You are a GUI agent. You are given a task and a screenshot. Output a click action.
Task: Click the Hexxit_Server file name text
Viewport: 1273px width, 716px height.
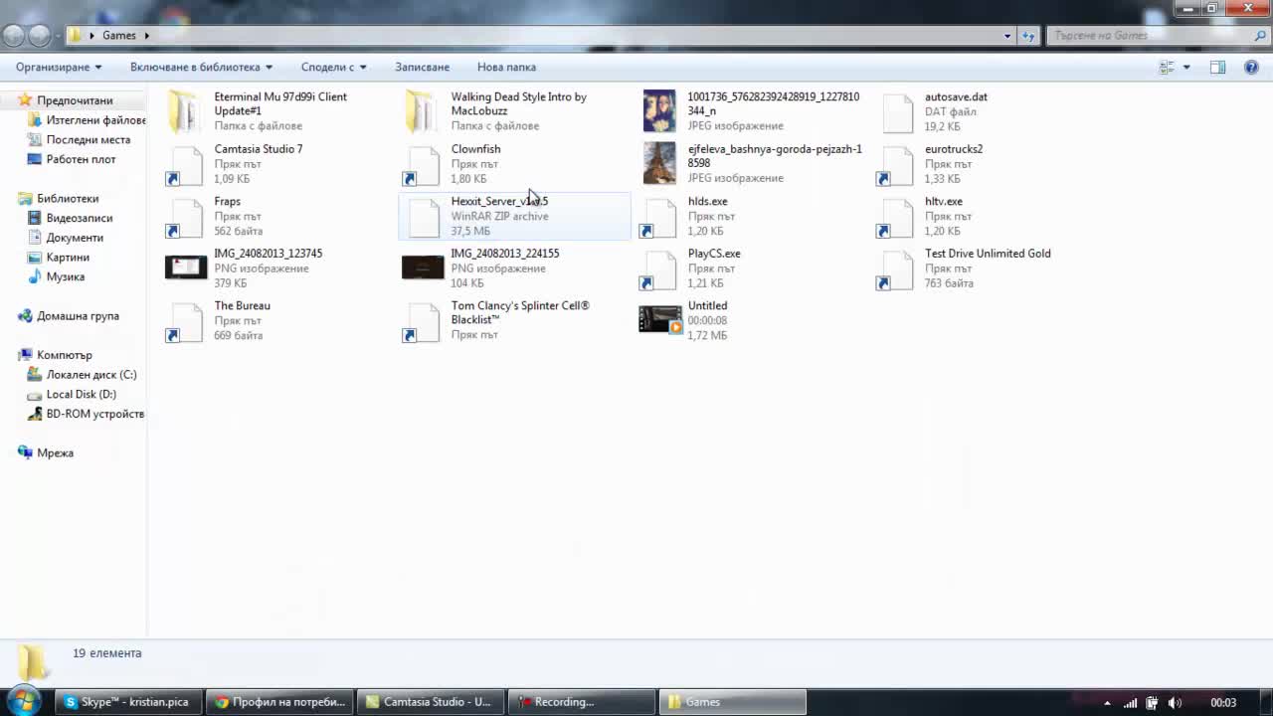pos(499,201)
